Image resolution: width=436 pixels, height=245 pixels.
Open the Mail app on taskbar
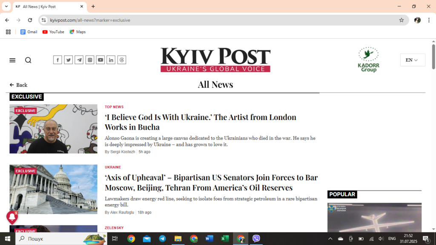147,239
